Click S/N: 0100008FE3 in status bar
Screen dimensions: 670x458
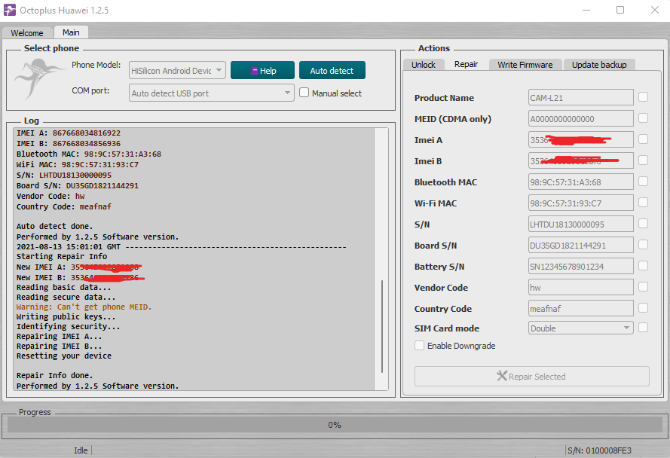(599, 450)
